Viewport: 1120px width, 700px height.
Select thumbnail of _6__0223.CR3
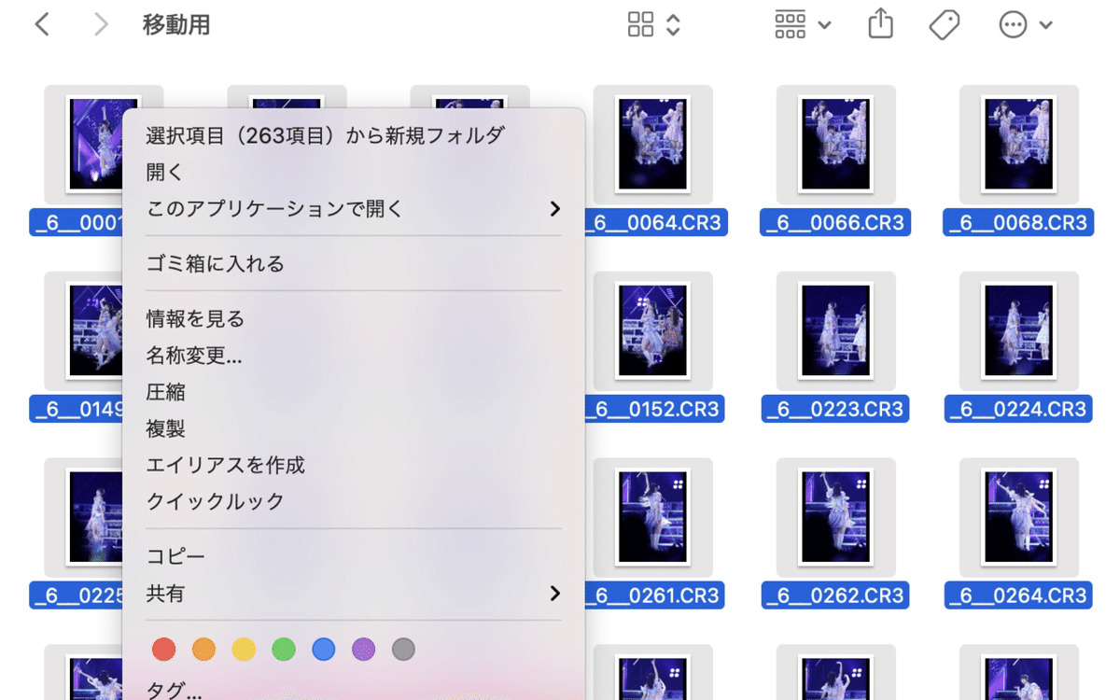pyautogui.click(x=836, y=331)
